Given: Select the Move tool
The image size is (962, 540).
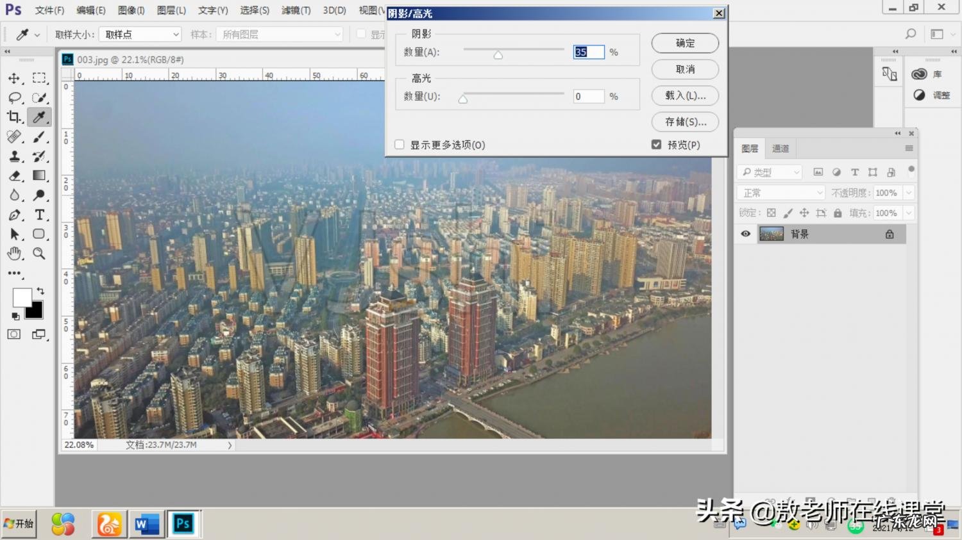Looking at the screenshot, I should point(14,78).
